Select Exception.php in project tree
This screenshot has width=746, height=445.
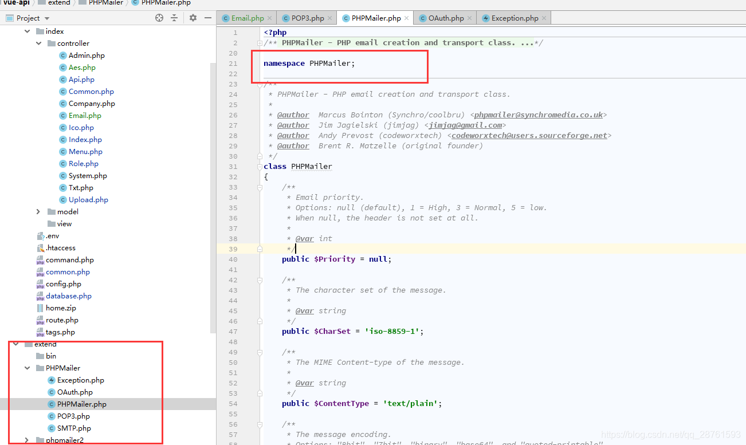pos(76,380)
